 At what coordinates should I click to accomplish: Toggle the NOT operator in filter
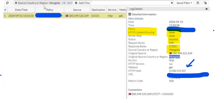[70, 3]
